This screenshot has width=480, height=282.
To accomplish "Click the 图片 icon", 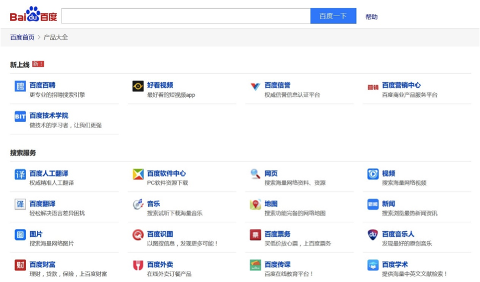I will click(20, 234).
